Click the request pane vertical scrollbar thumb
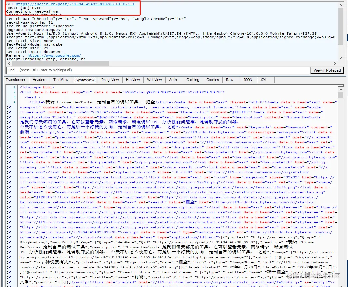 (341, 26)
